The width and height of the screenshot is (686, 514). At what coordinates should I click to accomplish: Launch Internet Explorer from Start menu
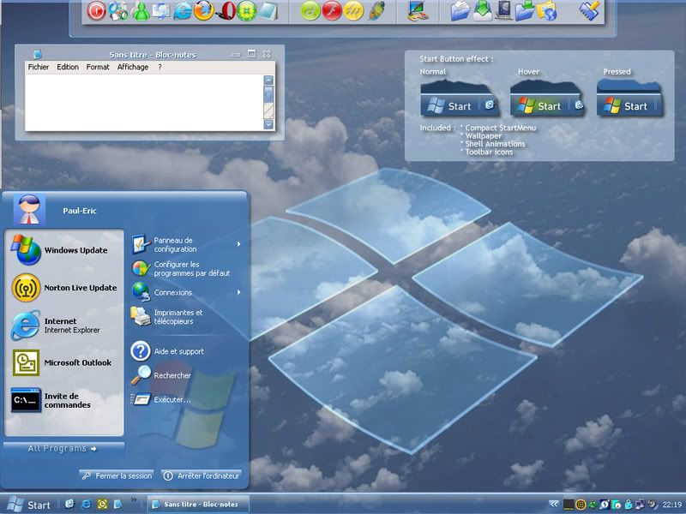(63, 326)
